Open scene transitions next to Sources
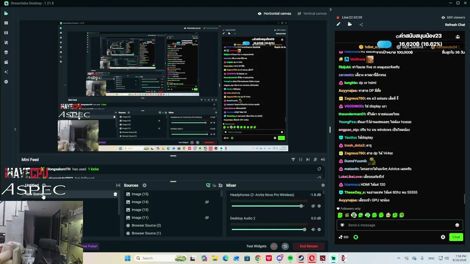 tap(118, 186)
